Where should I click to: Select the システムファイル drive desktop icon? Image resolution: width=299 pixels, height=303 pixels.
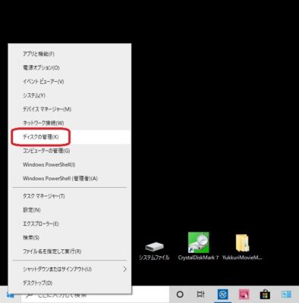click(x=154, y=251)
